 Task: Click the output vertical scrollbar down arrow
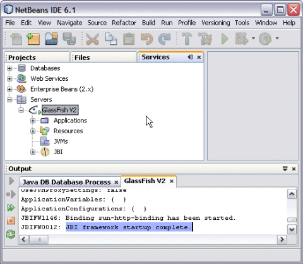[x=292, y=229]
